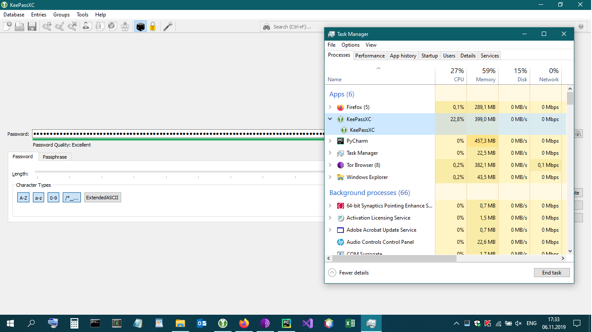The height and width of the screenshot is (332, 592).
Task: Toggle the 0-9 numbers button
Action: tap(53, 198)
